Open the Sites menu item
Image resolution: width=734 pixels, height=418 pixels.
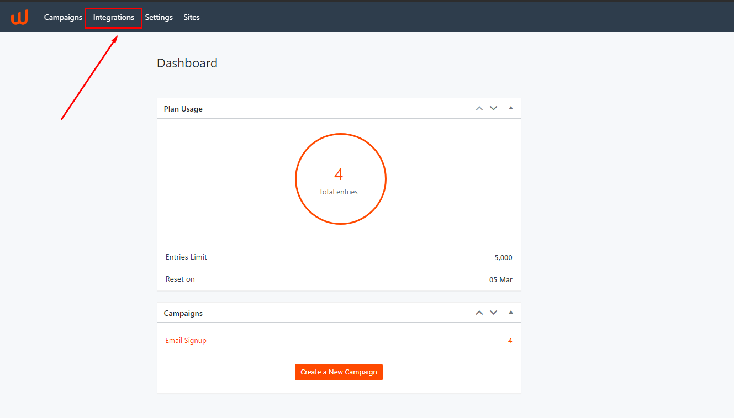pos(192,18)
